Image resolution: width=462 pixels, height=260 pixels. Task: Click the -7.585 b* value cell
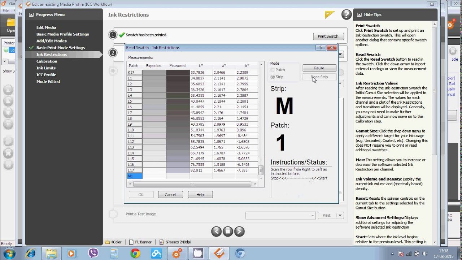tap(247, 170)
